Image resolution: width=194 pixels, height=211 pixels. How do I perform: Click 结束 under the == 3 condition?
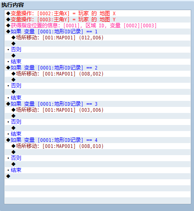coord(16,134)
